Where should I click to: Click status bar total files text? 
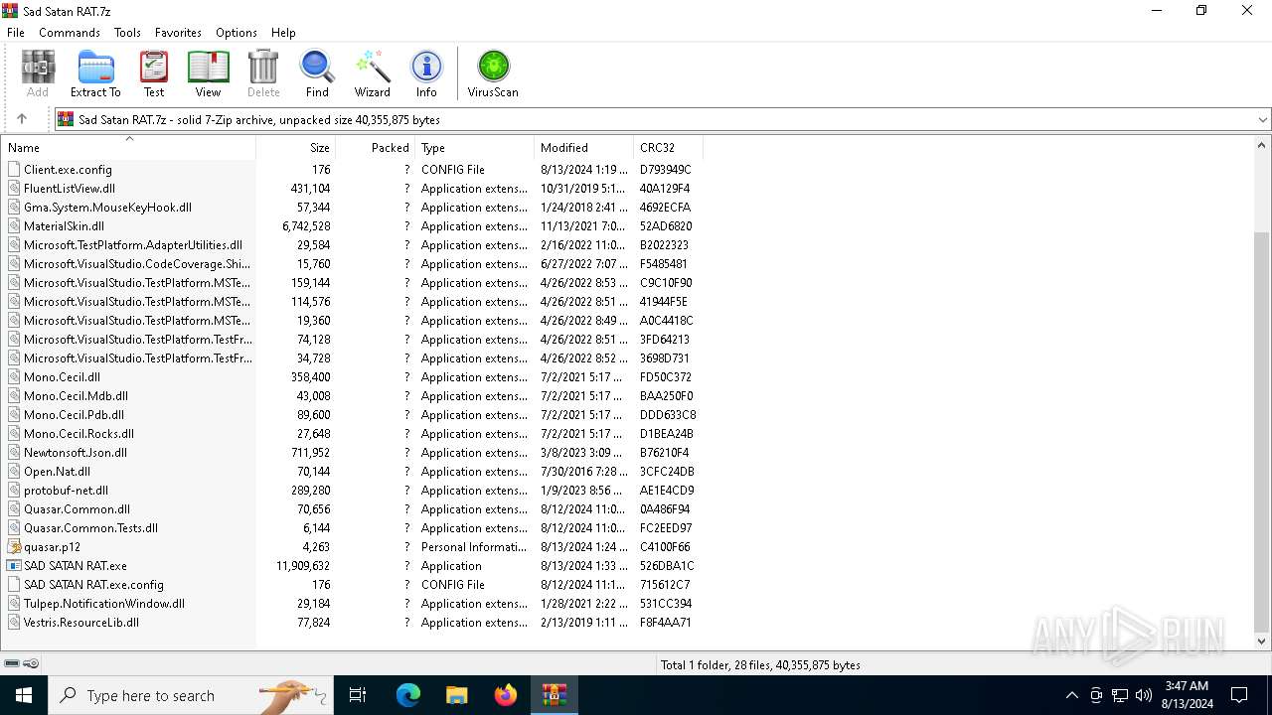pyautogui.click(x=760, y=665)
